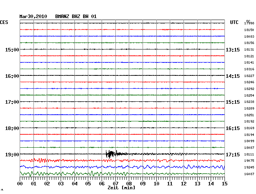This screenshot has width=256, height=194.
Task: Click the DC offset value 18150
Action: 249,30
